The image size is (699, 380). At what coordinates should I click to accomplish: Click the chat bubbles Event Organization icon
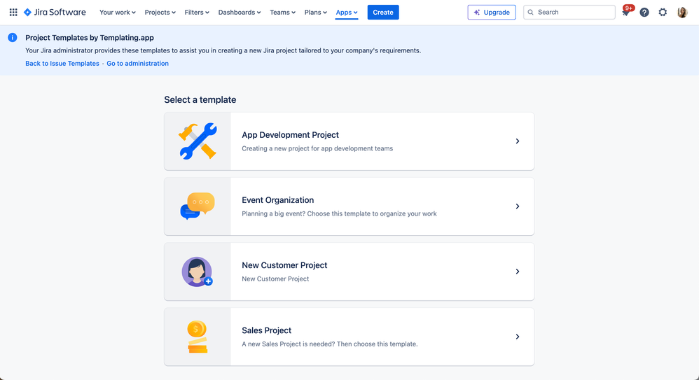click(198, 206)
